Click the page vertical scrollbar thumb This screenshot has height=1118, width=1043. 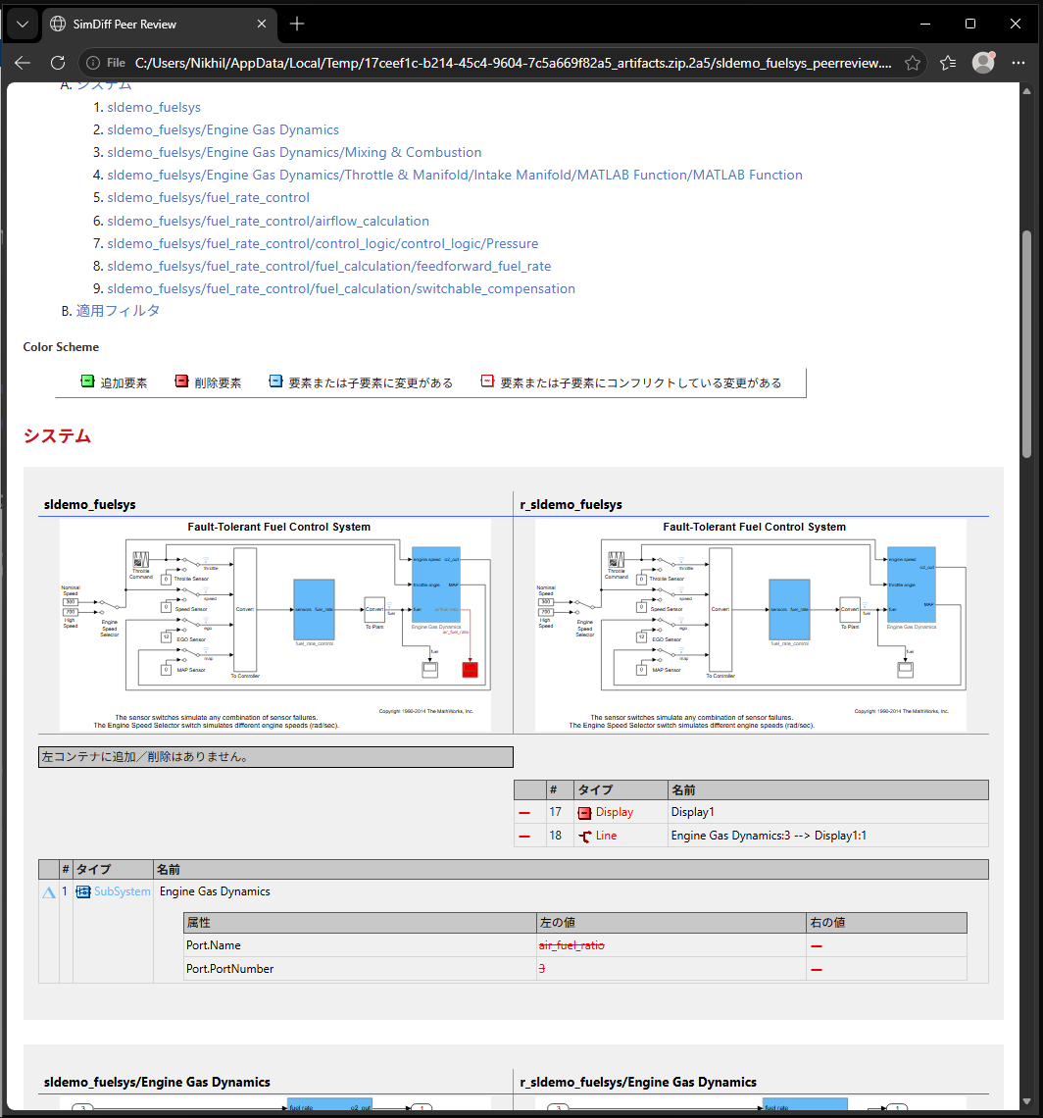click(1026, 343)
